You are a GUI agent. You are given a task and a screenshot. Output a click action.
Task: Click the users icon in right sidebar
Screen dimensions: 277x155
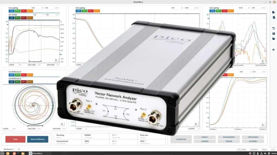[x=274, y=50]
